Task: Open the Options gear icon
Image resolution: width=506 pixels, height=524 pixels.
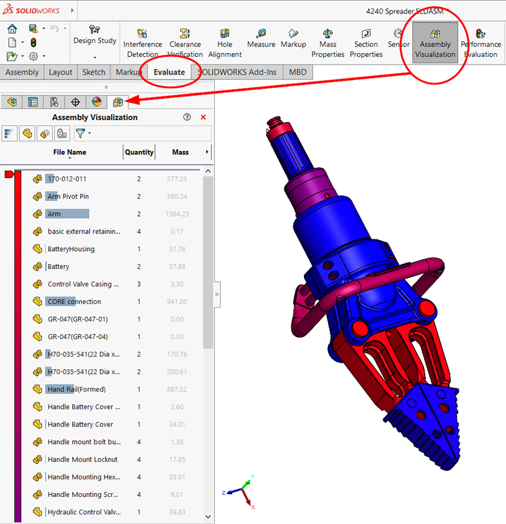Action: tap(34, 56)
